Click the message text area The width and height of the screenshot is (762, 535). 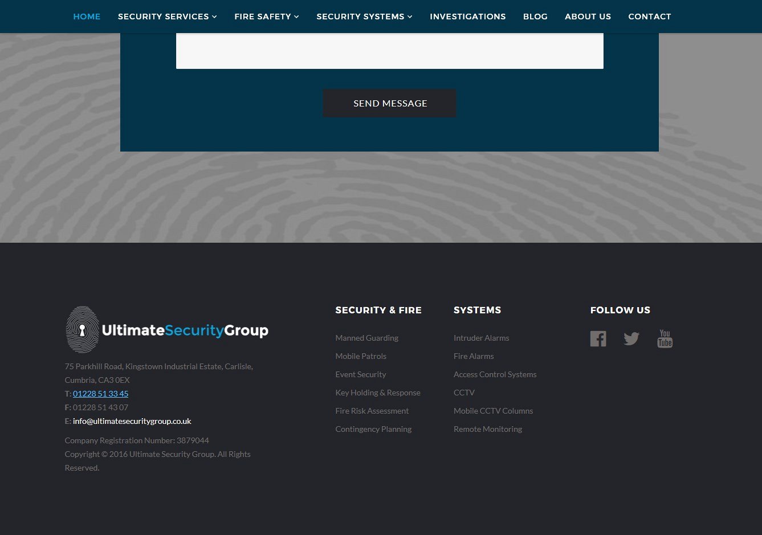[389, 51]
